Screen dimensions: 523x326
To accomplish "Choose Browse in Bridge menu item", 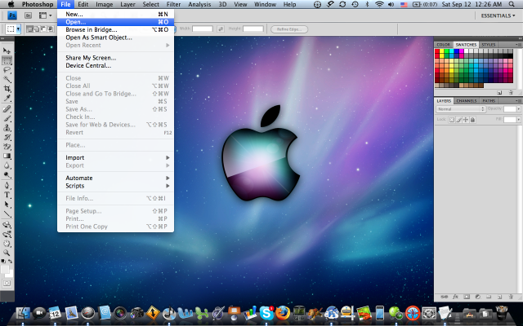I will 115,29.
